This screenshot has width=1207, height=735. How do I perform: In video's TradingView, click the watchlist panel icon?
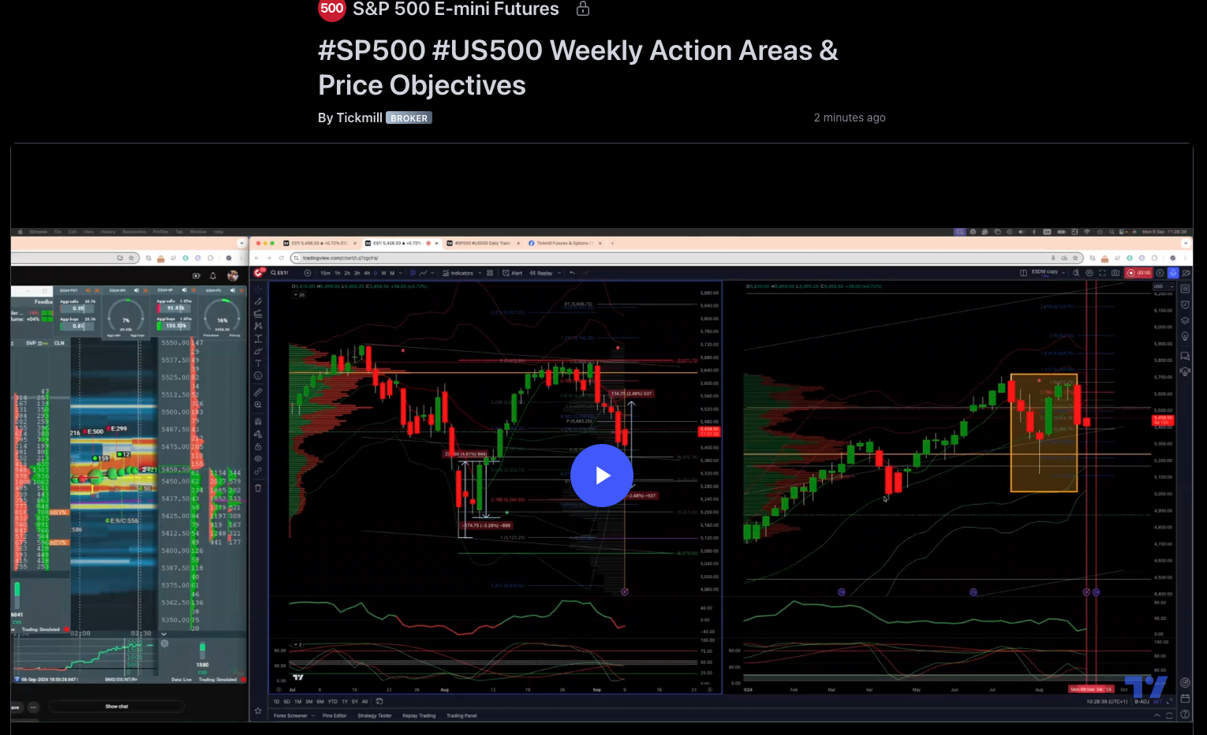(1185, 289)
